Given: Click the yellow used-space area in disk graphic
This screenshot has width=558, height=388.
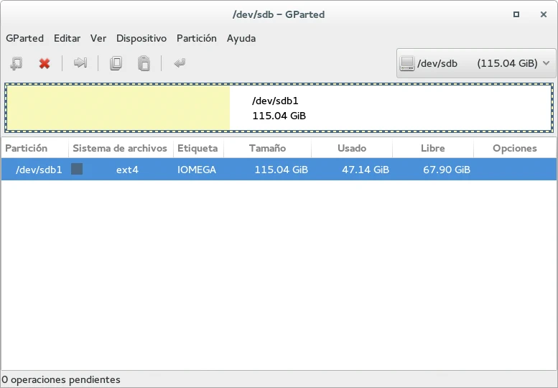Looking at the screenshot, I should (118, 108).
